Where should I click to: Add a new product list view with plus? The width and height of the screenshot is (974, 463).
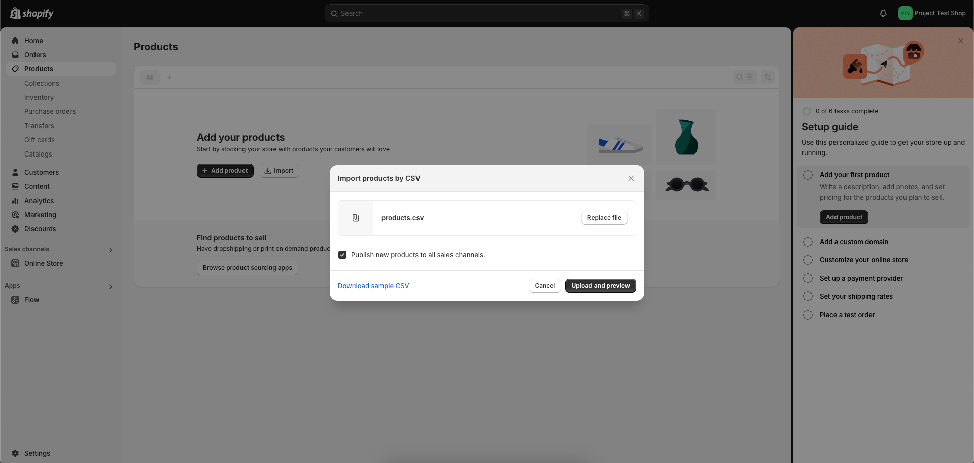(x=170, y=77)
